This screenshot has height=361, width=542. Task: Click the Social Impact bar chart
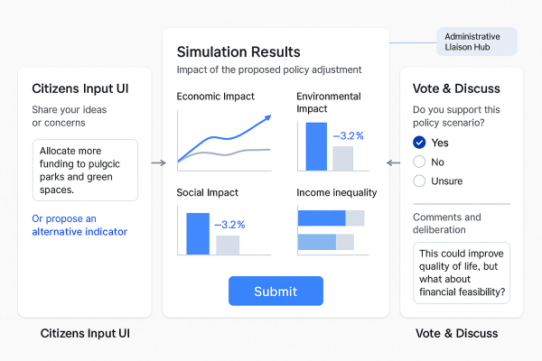pyautogui.click(x=213, y=233)
